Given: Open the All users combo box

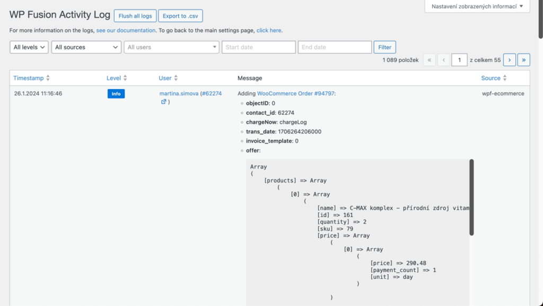Looking at the screenshot, I should click(x=171, y=47).
